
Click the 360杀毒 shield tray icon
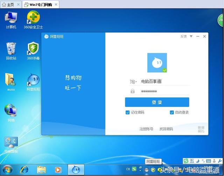click(x=153, y=170)
